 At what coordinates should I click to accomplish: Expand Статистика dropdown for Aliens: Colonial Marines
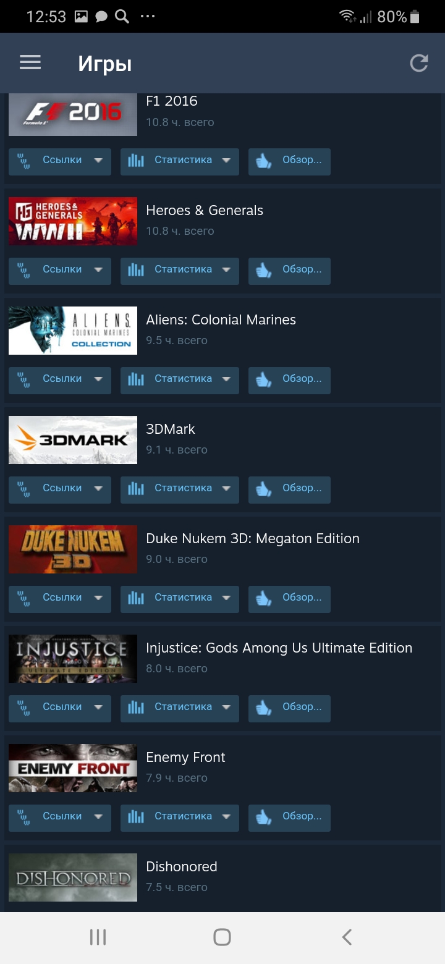226,379
